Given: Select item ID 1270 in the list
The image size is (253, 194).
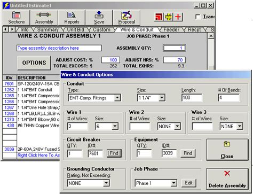Looking at the screenshot, I should click(10, 119).
